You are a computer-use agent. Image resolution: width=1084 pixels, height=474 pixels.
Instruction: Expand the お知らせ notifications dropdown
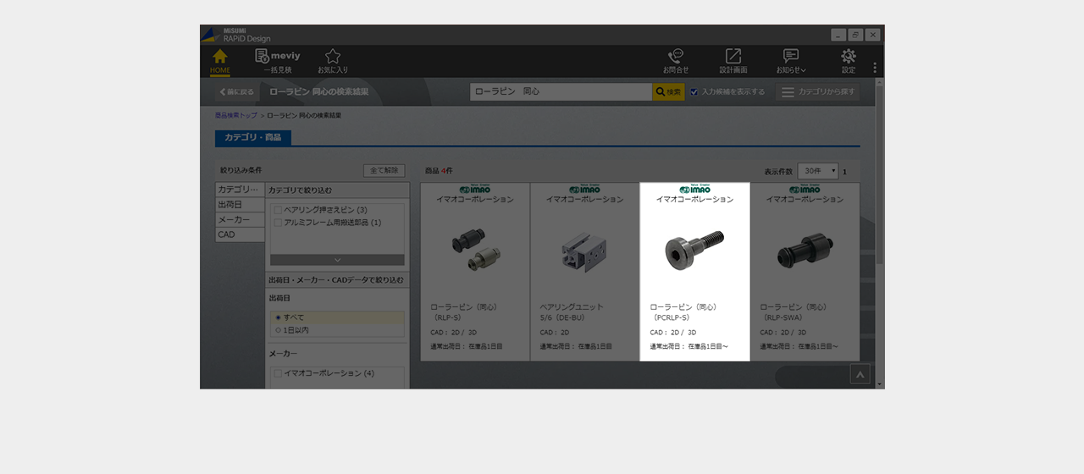pos(791,60)
